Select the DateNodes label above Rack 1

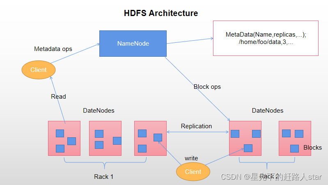pos(99,111)
